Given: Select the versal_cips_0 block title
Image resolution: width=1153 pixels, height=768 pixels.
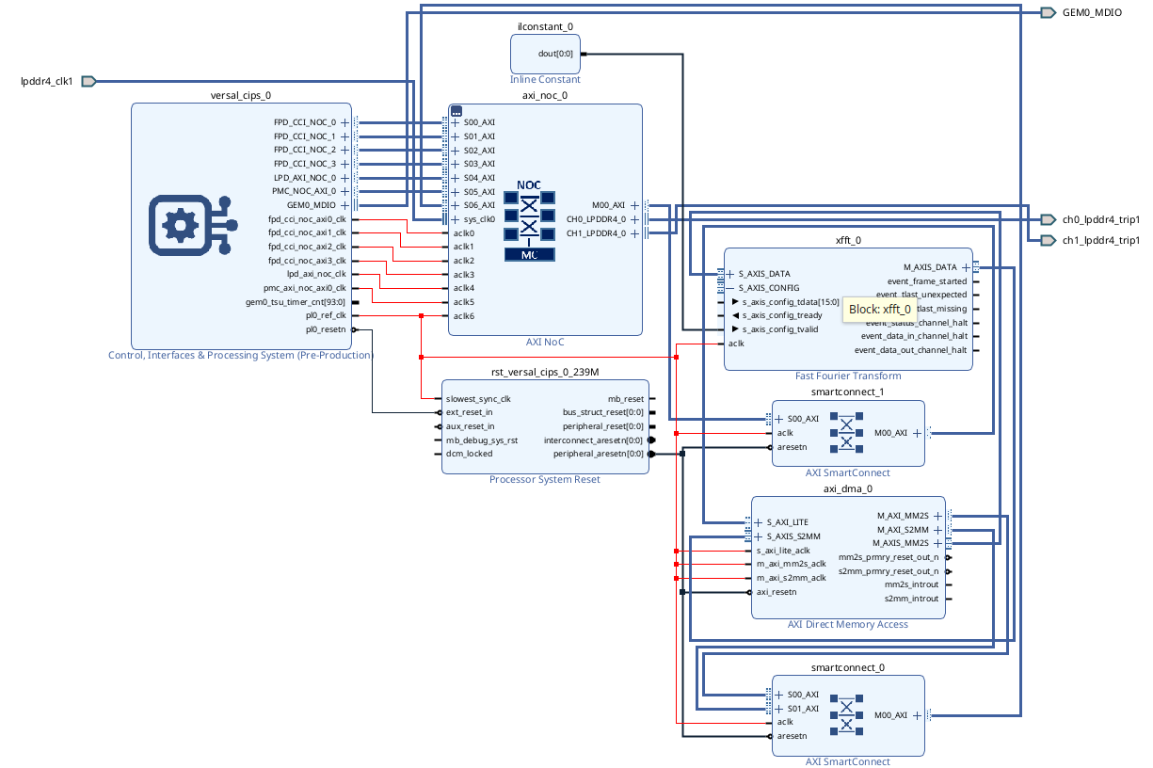Looking at the screenshot, I should tap(241, 96).
